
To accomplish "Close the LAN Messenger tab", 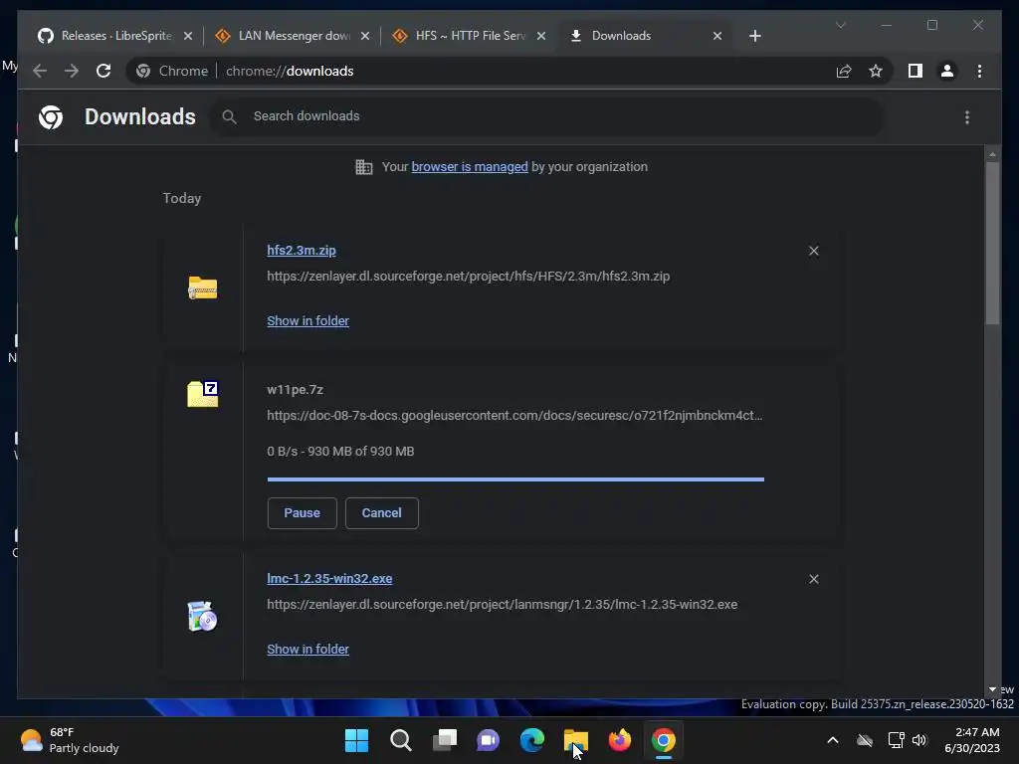I will click(x=365, y=36).
